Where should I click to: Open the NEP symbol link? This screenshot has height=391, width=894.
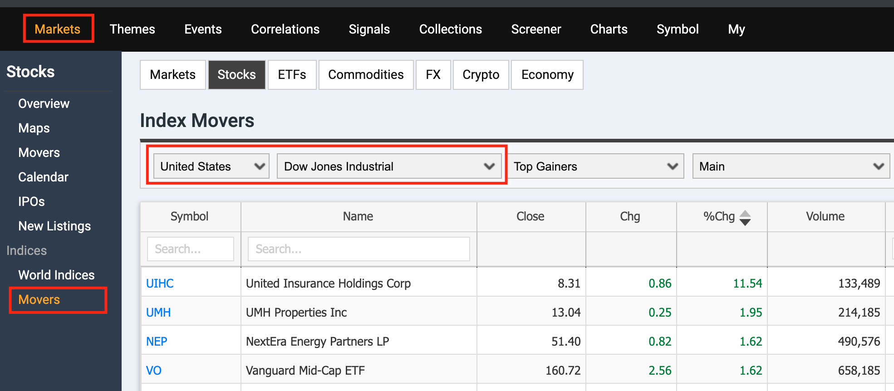pos(157,342)
